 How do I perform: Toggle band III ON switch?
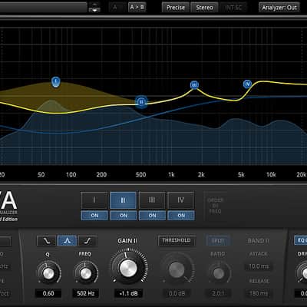pos(152,216)
